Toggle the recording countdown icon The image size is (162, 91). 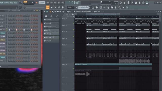(x=55, y=3)
